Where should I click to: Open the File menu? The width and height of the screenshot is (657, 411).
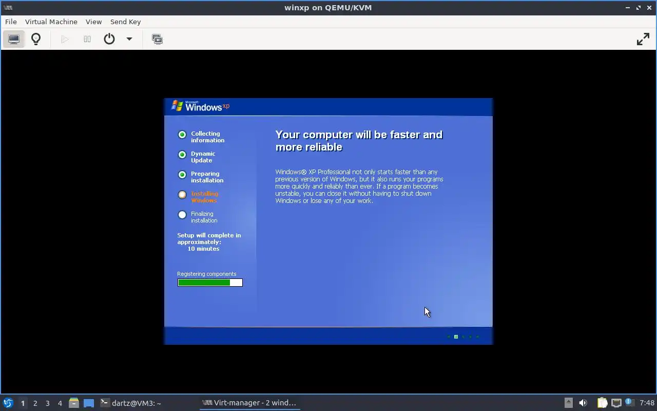click(x=11, y=22)
